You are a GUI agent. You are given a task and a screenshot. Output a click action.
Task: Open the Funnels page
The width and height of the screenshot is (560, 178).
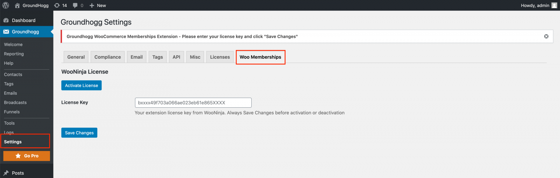[x=12, y=112]
